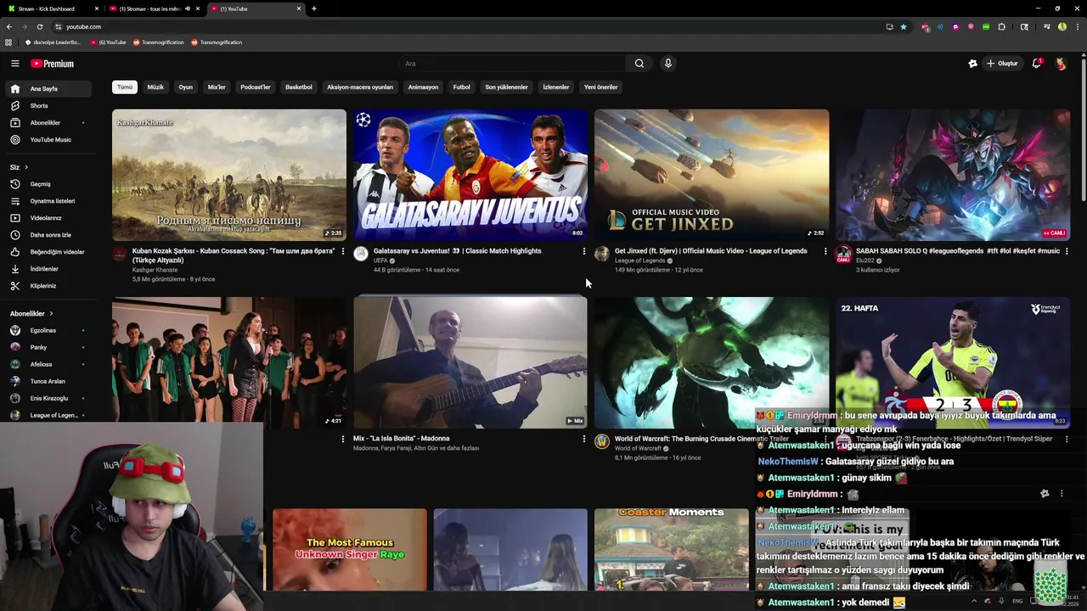Select the Oyun filter chip

tap(185, 87)
